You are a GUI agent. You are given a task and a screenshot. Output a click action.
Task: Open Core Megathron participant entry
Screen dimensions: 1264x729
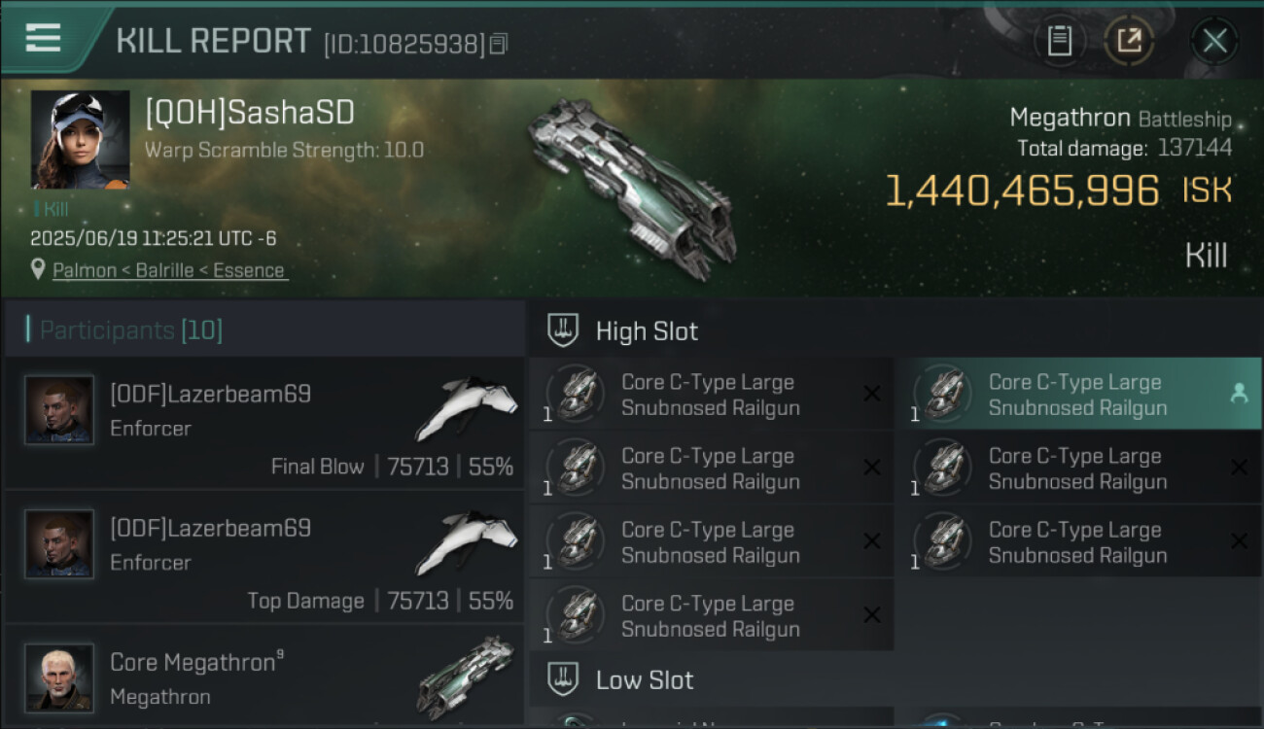[x=264, y=677]
